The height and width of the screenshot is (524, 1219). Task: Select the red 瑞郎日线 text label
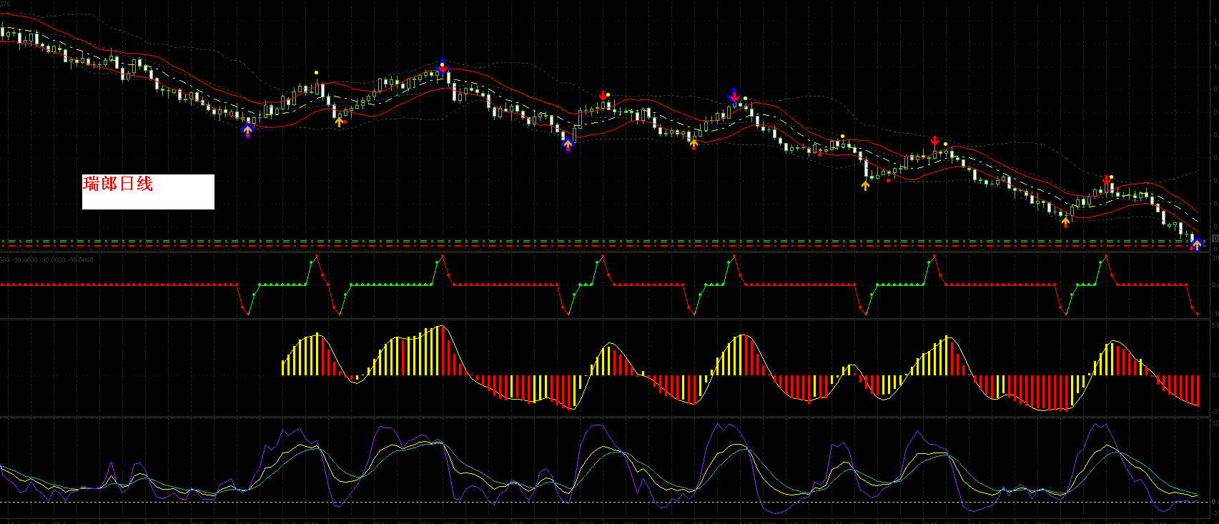[x=118, y=184]
